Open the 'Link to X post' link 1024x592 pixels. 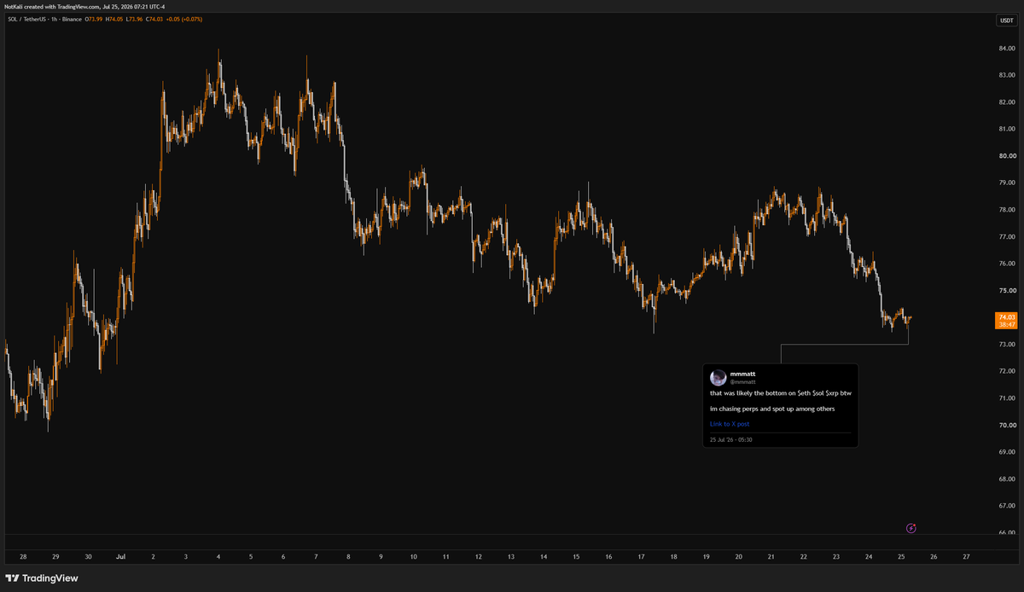click(x=730, y=424)
